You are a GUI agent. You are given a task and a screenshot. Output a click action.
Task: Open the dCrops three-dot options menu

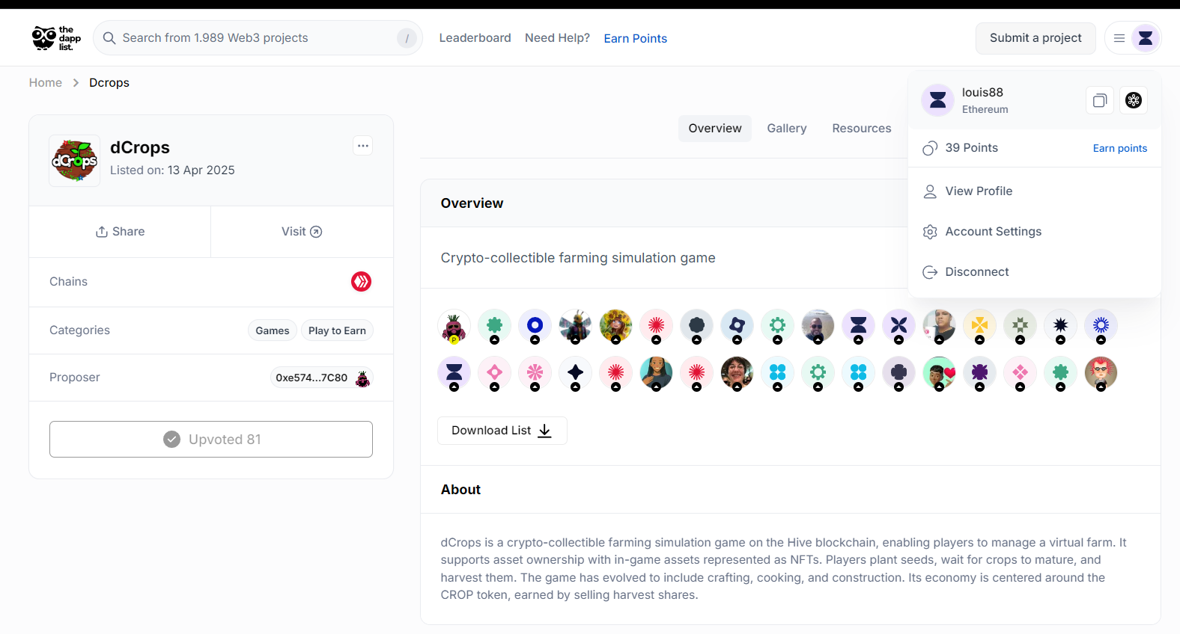coord(363,146)
